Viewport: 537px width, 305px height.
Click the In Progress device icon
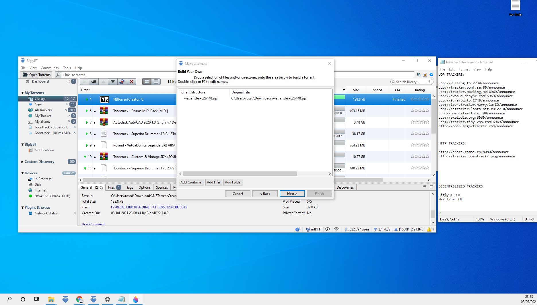tap(30, 179)
